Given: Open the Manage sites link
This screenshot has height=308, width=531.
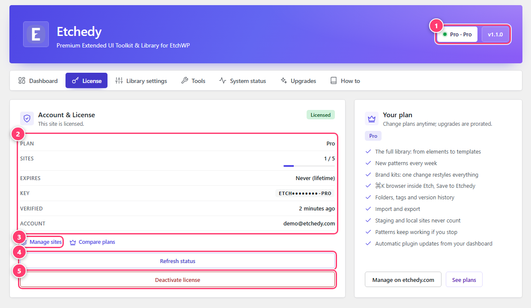Looking at the screenshot, I should 41,242.
